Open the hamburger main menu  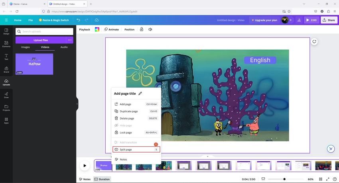click(6, 20)
